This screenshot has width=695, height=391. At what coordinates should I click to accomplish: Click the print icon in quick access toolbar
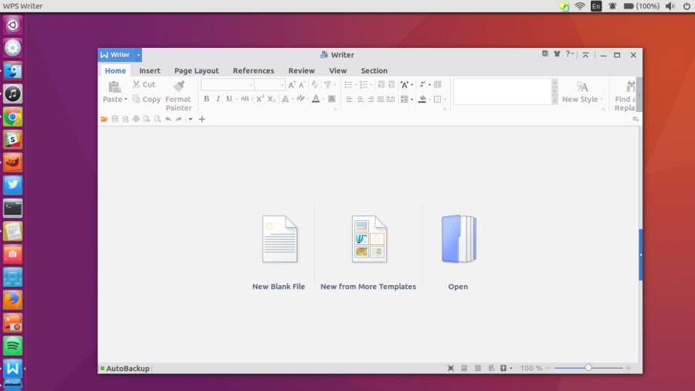coord(136,119)
